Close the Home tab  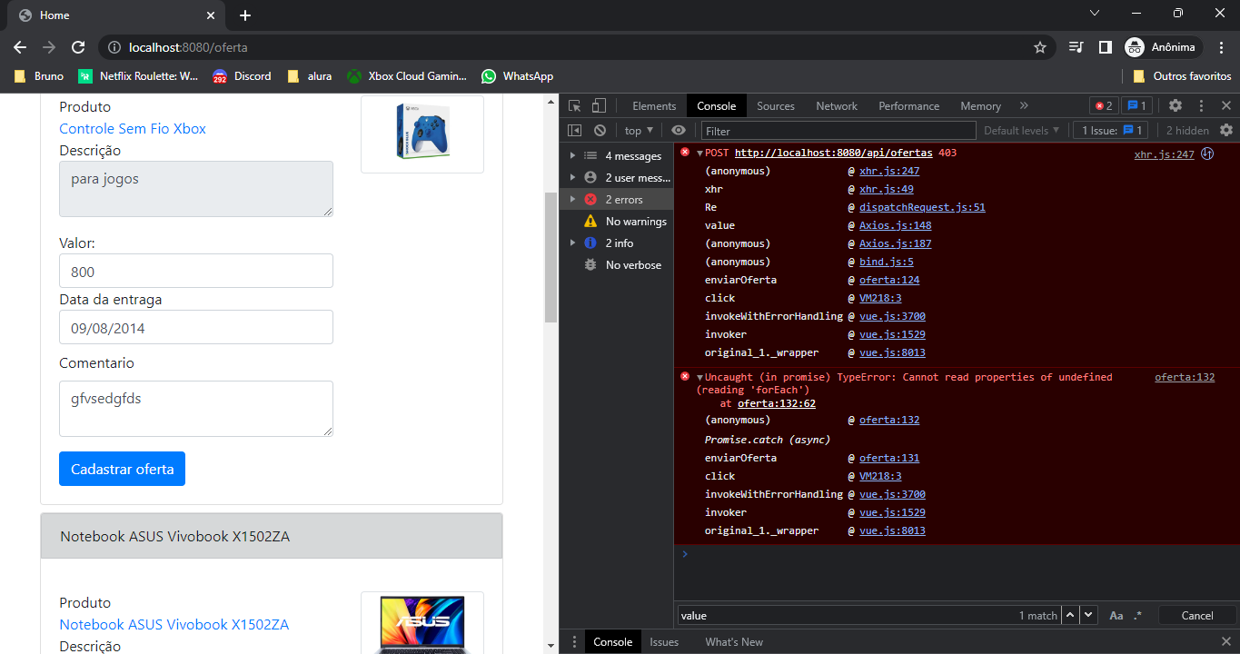point(211,15)
